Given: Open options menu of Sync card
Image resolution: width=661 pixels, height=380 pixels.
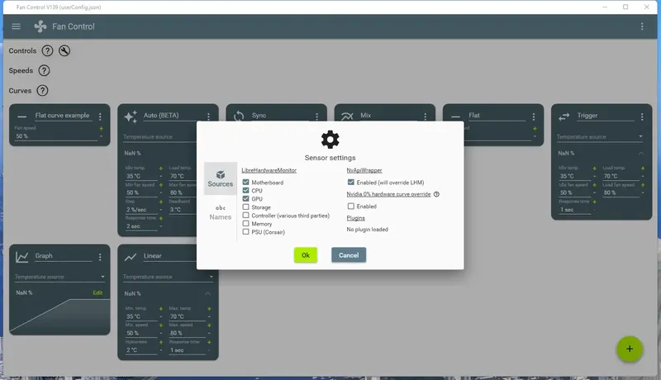Looking at the screenshot, I should 316,116.
